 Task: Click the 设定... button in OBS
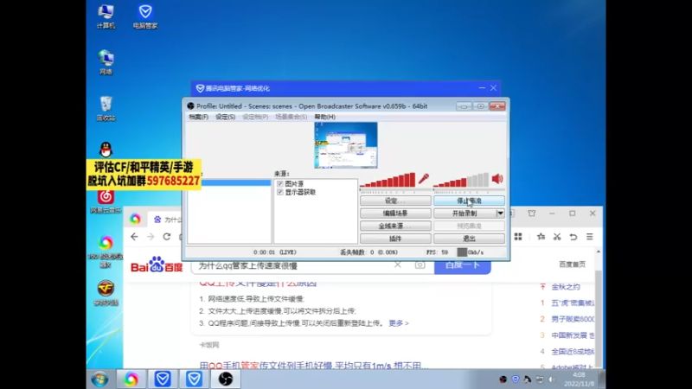pyautogui.click(x=395, y=201)
